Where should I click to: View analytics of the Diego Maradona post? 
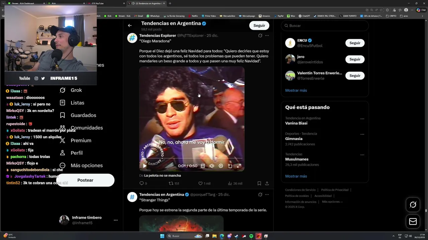click(x=235, y=183)
